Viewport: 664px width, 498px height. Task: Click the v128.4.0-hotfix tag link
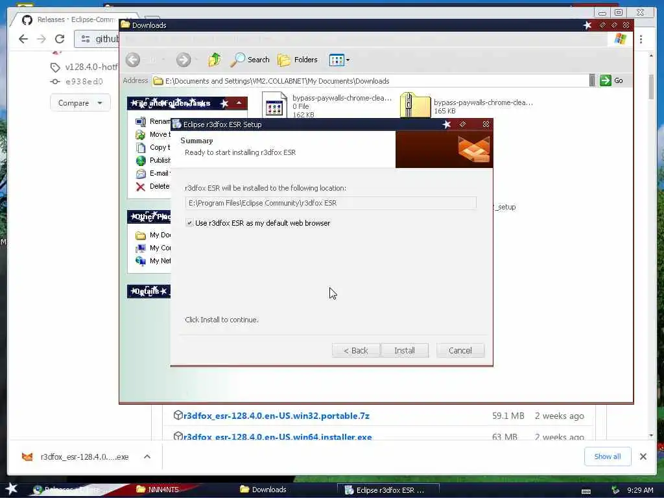click(91, 67)
